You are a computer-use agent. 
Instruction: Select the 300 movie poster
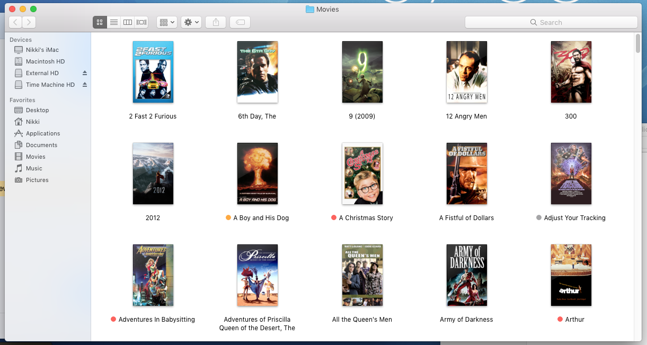pos(571,72)
